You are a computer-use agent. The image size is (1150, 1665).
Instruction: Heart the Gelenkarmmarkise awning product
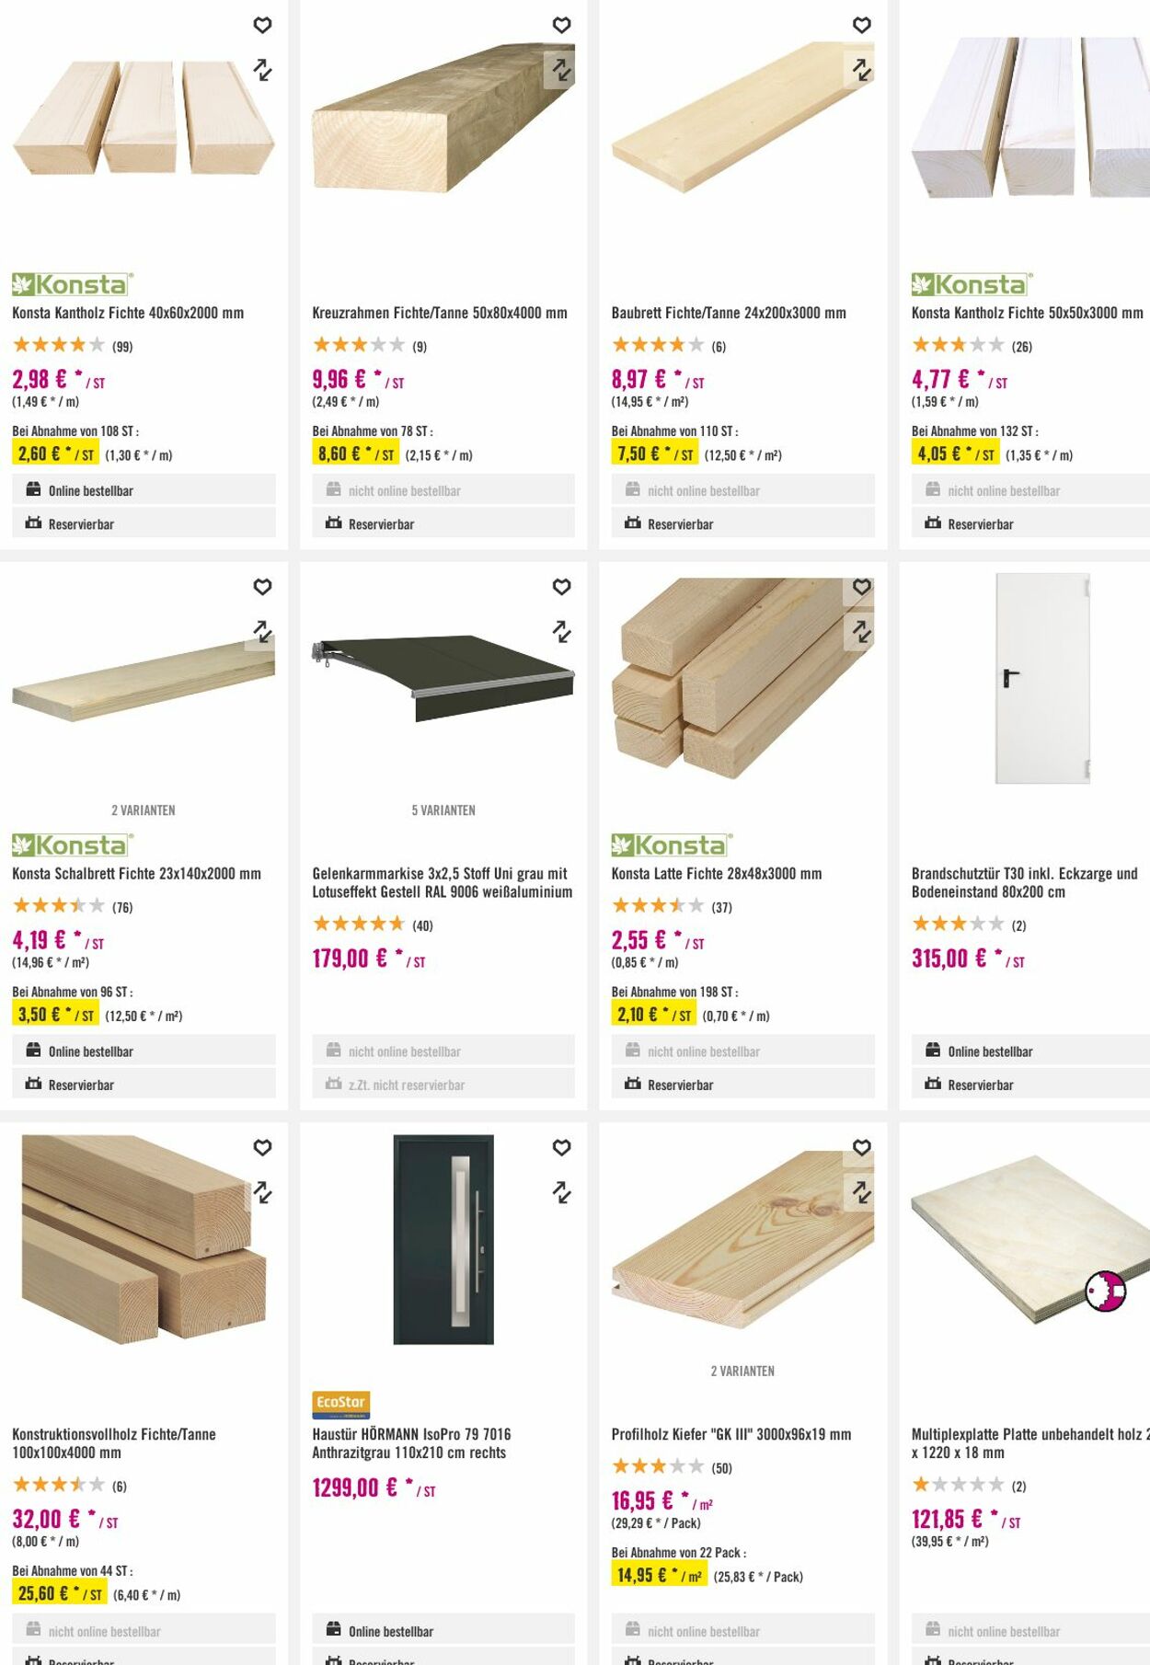coord(561,587)
